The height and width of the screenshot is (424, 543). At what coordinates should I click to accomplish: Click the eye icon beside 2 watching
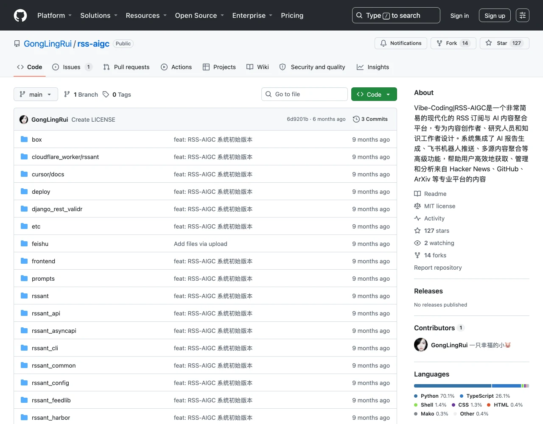pyautogui.click(x=417, y=243)
